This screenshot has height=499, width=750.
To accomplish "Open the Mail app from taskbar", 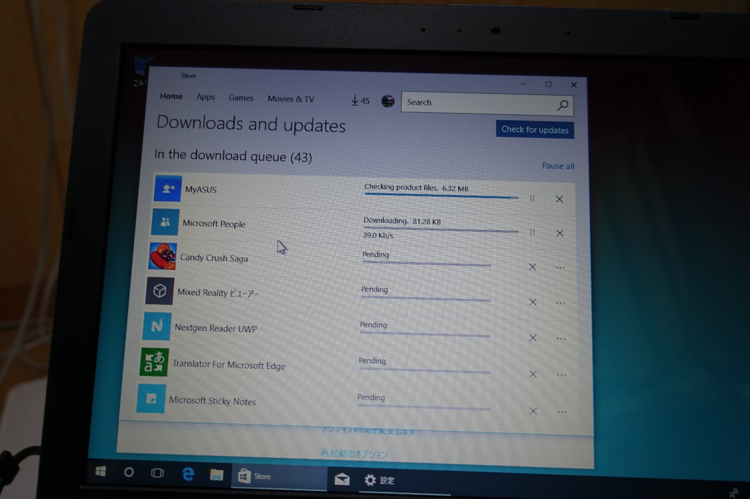I will (342, 479).
